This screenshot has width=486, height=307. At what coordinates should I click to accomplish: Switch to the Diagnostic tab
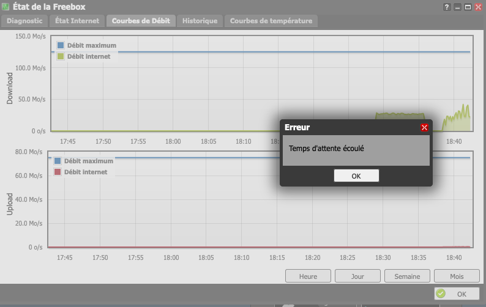point(24,21)
